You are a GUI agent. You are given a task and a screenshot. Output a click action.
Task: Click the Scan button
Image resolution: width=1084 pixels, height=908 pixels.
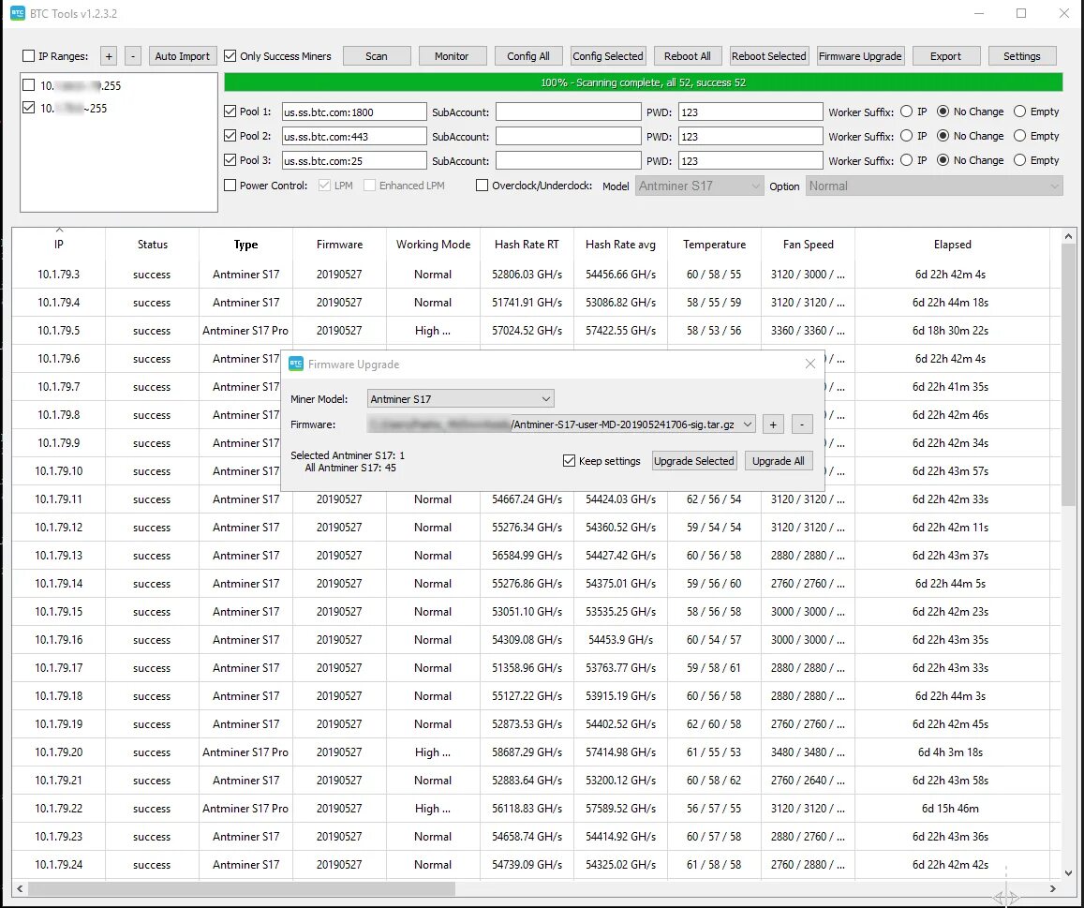point(377,56)
